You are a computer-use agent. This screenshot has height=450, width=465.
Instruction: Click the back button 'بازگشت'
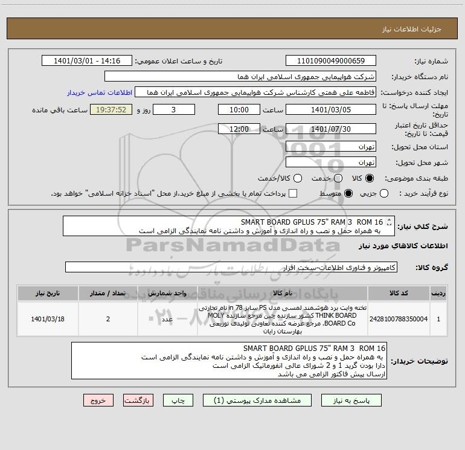[138, 400]
